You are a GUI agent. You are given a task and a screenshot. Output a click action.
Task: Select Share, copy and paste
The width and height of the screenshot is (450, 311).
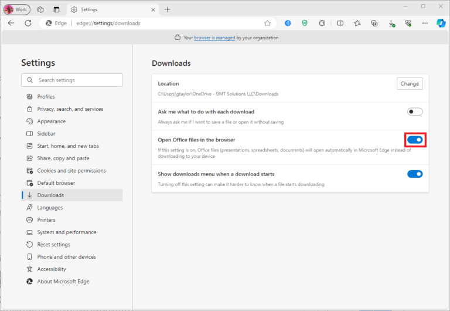pyautogui.click(x=71, y=158)
